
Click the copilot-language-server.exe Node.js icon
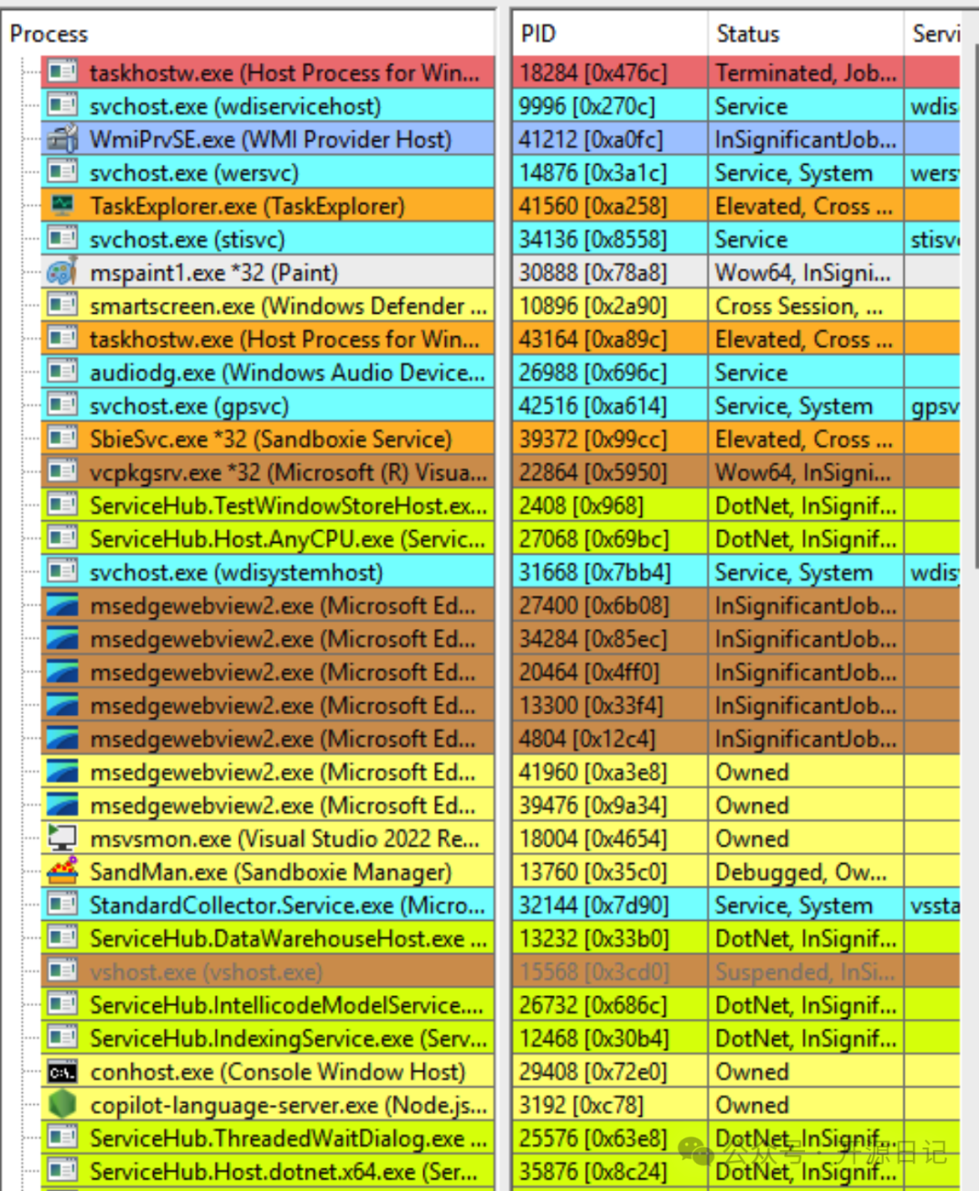[63, 1104]
